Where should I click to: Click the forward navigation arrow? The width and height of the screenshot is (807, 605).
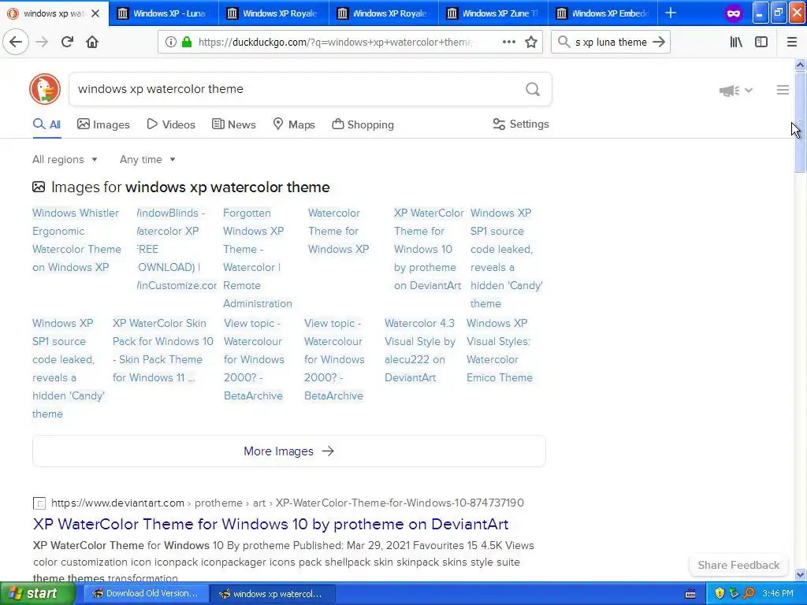point(43,42)
